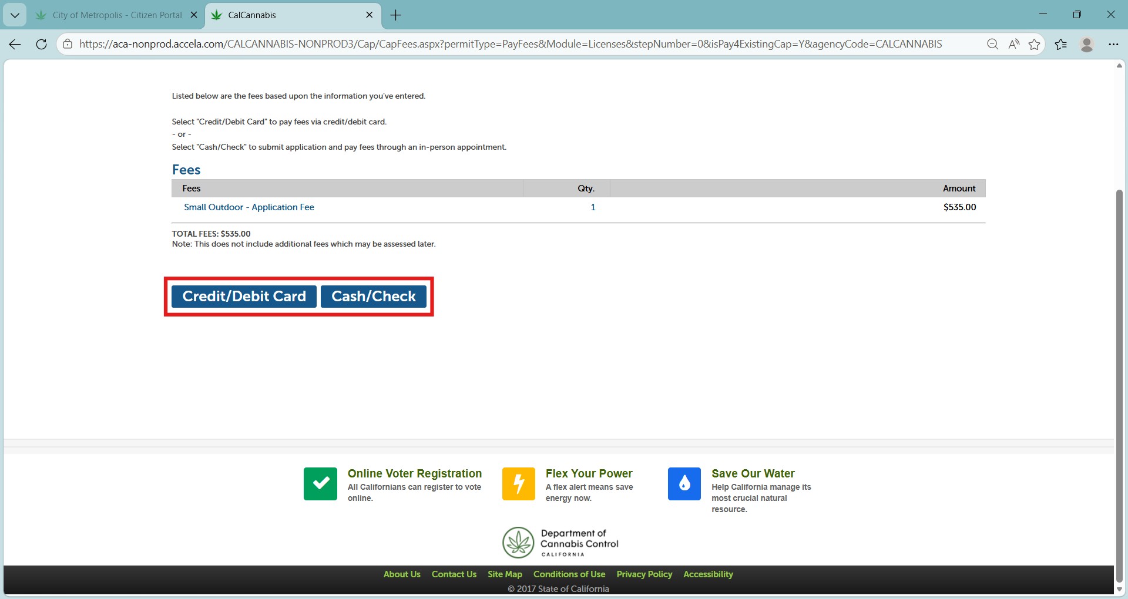Image resolution: width=1128 pixels, height=599 pixels.
Task: Open Flex Your Power link
Action: (x=589, y=473)
